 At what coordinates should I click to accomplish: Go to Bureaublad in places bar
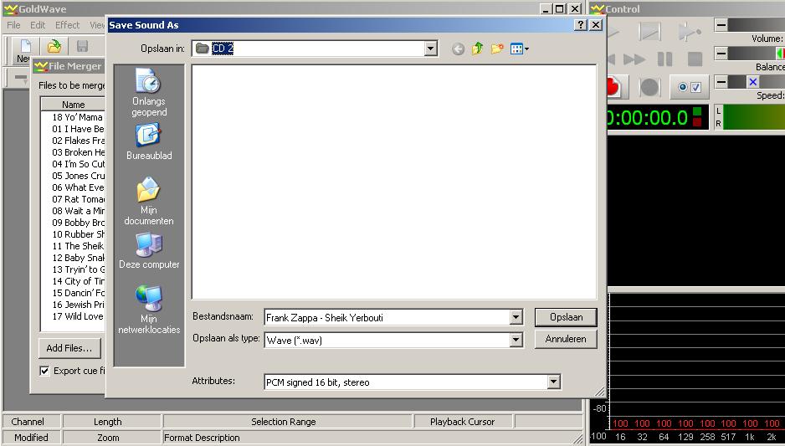pyautogui.click(x=148, y=141)
